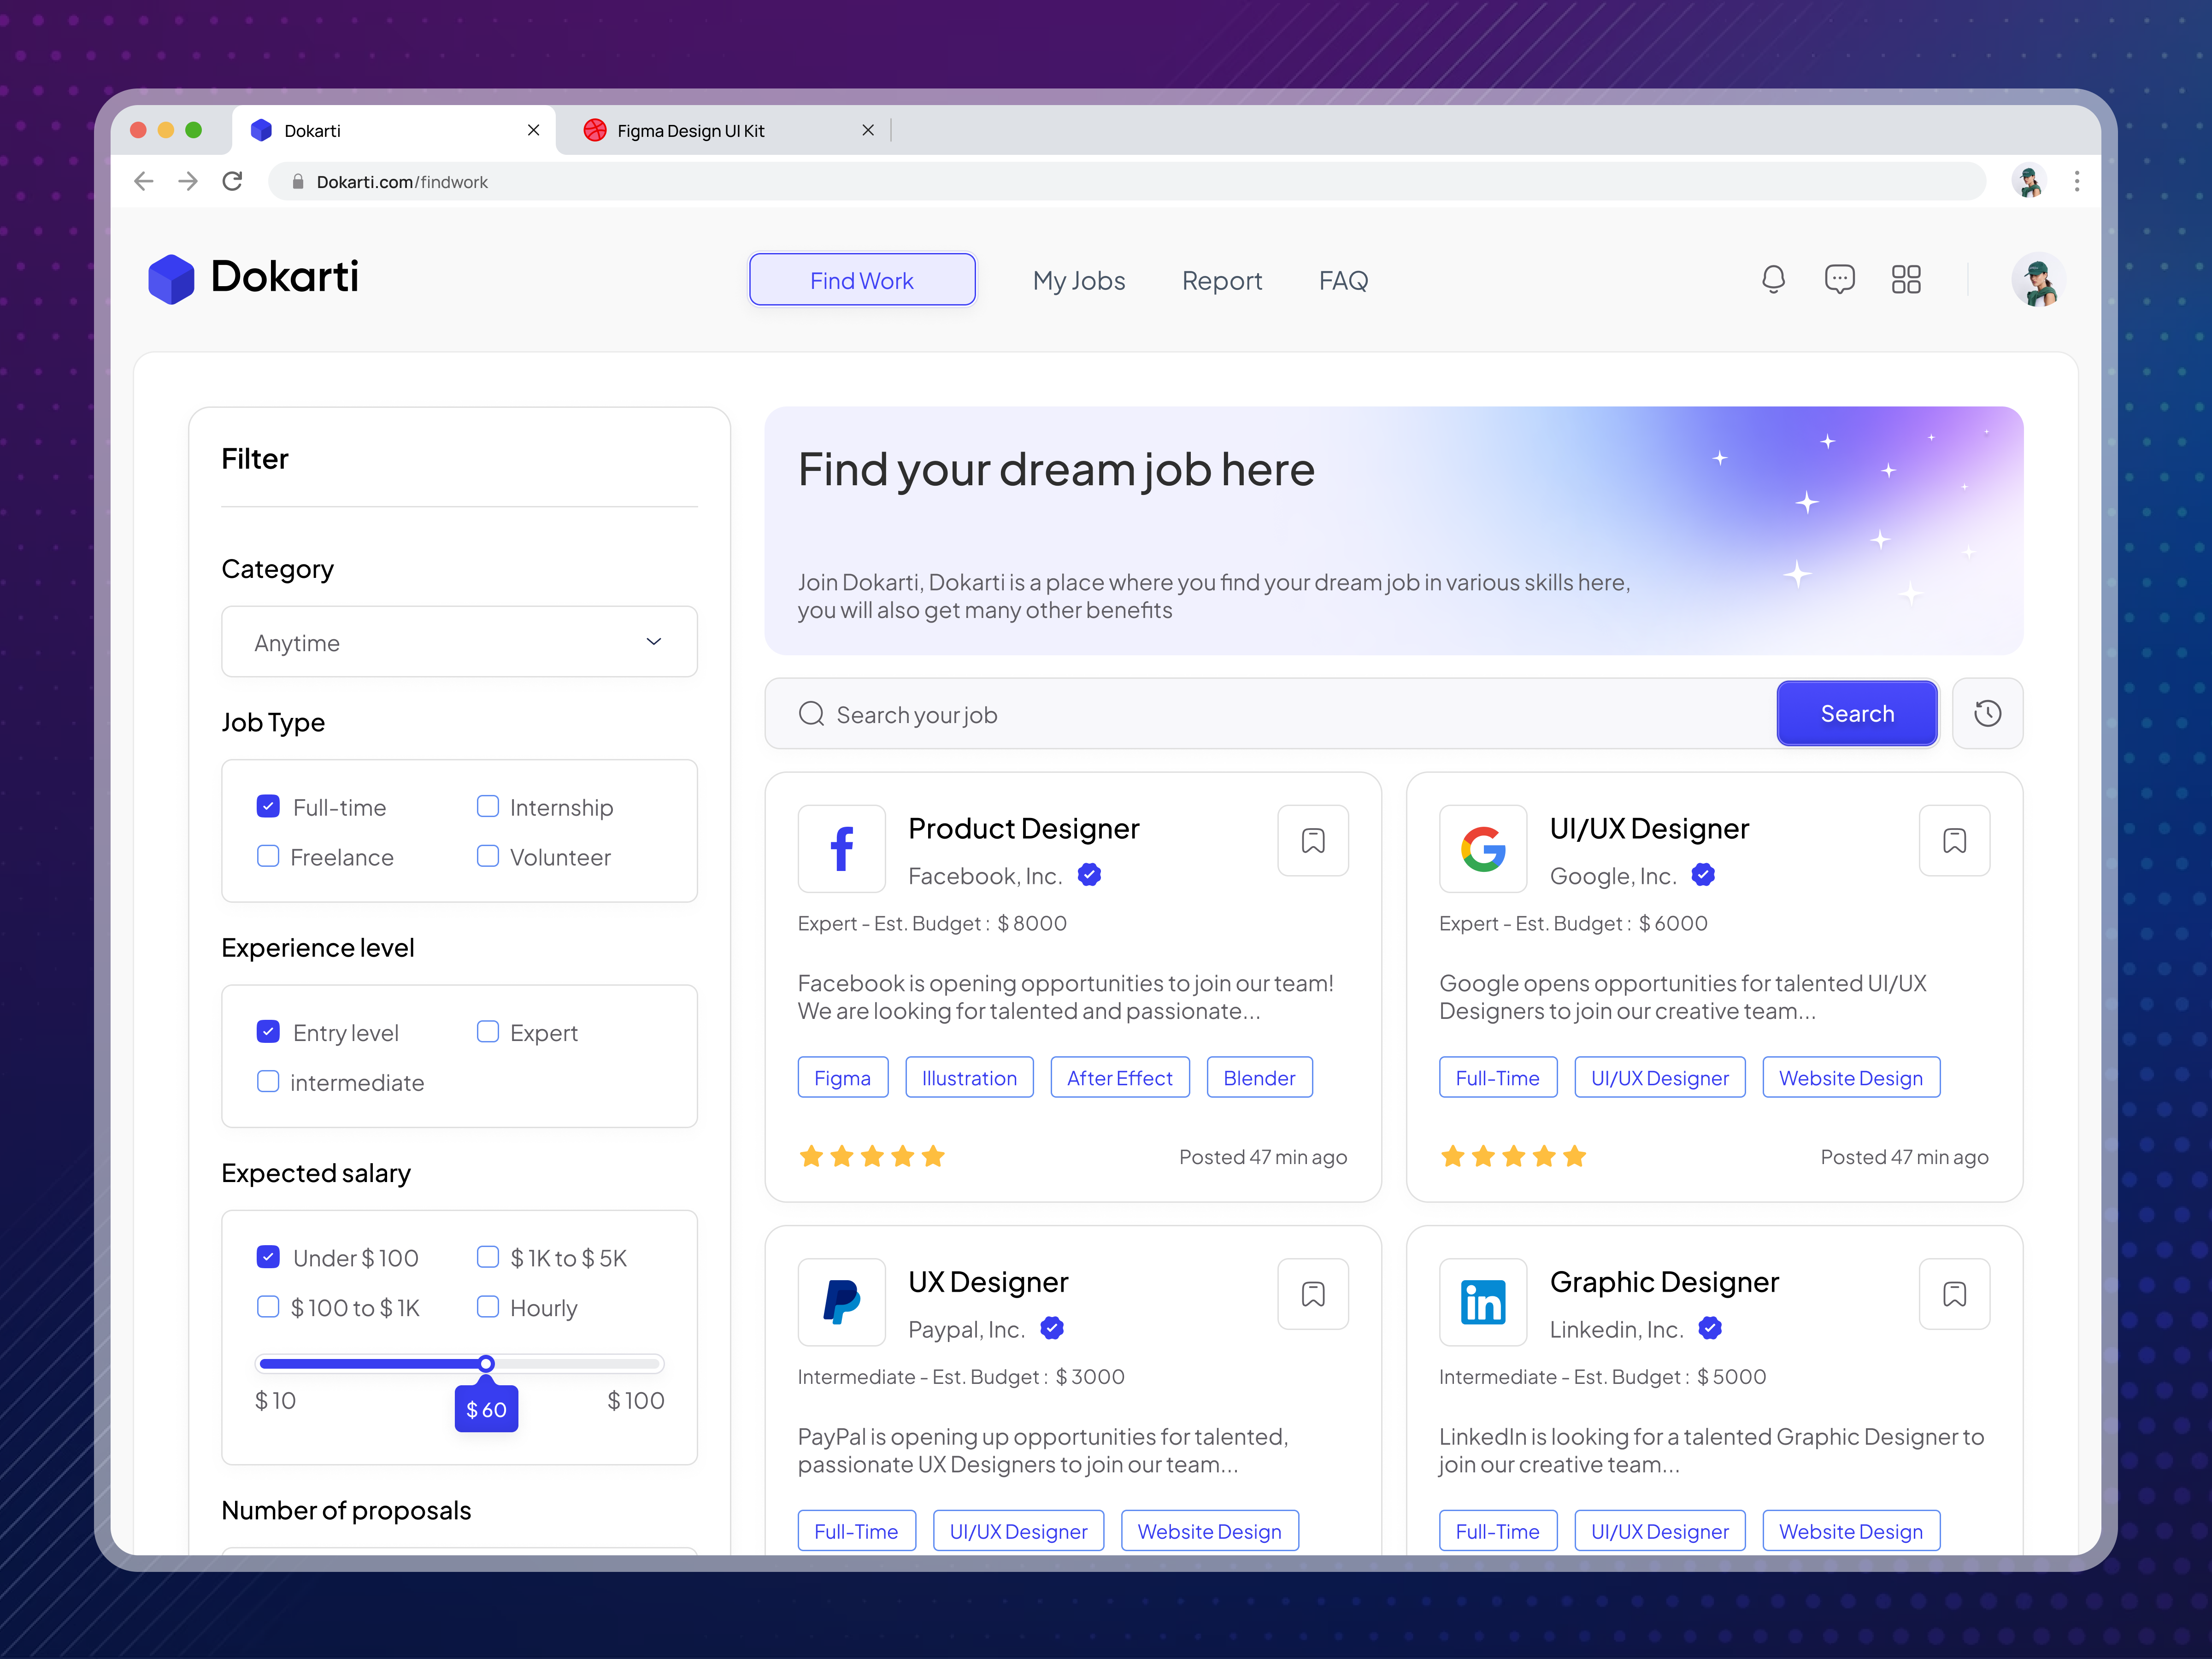Enable the Freelance job type checkbox
Screen dimensions: 2212x1659
[x=268, y=856]
